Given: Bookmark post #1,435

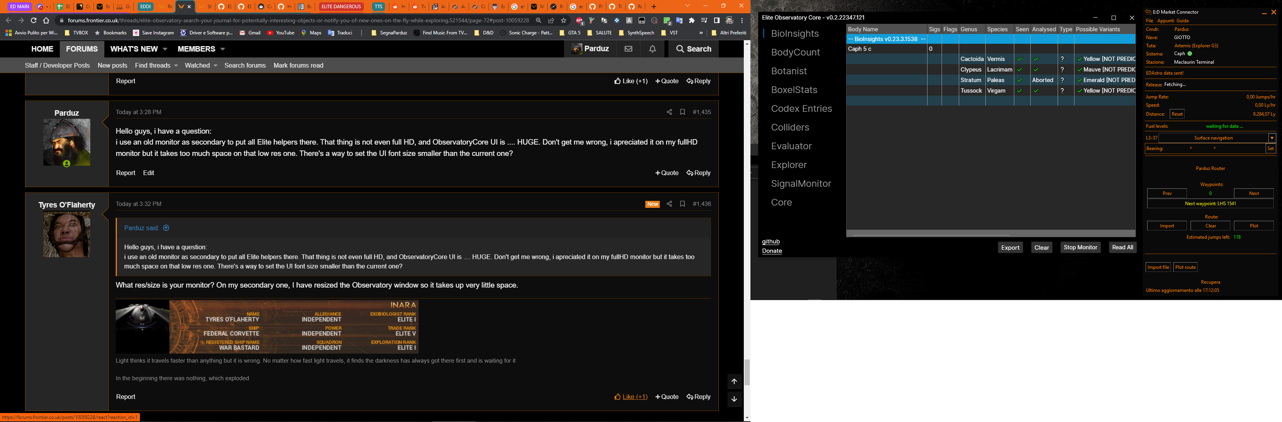Looking at the screenshot, I should tap(682, 112).
